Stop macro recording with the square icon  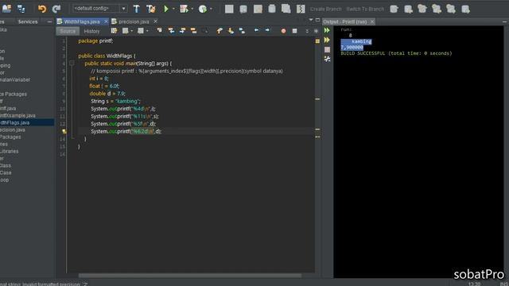point(294,31)
